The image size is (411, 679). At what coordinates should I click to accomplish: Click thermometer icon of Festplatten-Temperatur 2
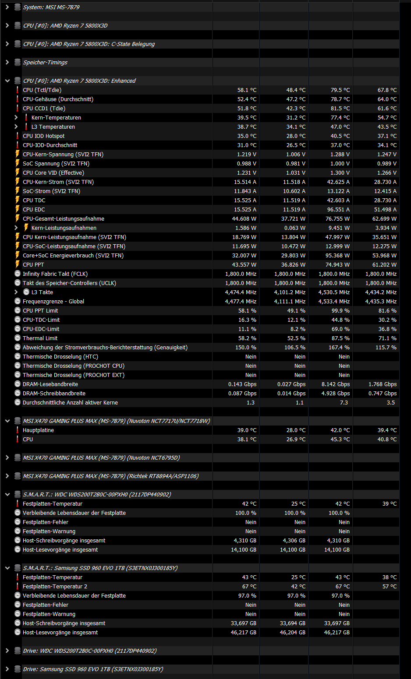click(x=18, y=586)
